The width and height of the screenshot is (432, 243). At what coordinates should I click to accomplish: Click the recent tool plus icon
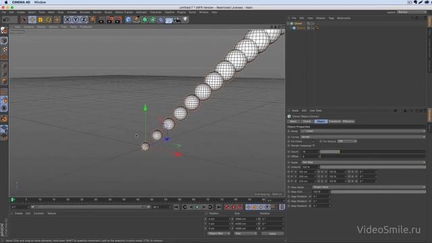point(57,20)
